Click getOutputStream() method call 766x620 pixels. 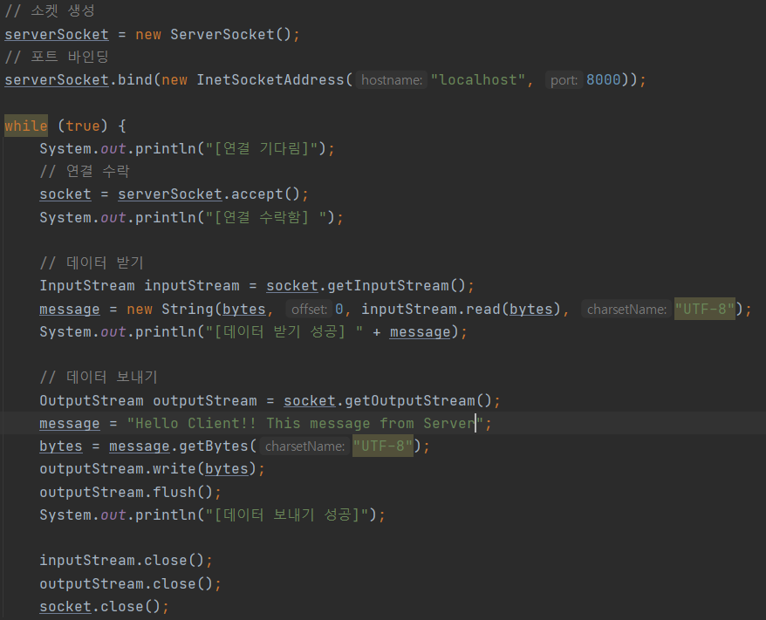[x=418, y=401]
